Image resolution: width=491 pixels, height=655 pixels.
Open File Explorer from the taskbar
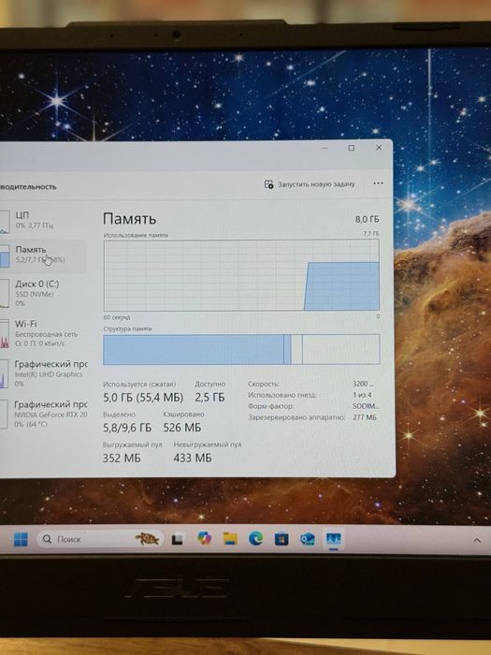[x=230, y=539]
